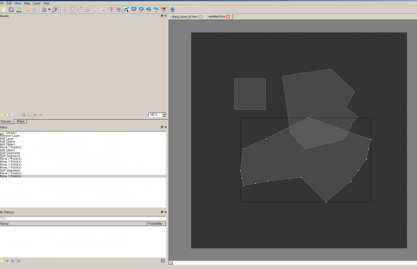
Task: Select the Edit Polygons tool
Action: (x=126, y=9)
